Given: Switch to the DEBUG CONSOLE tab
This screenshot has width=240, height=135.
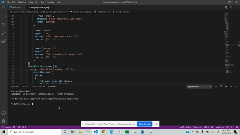Looking at the screenshot, I should tap(38, 87).
